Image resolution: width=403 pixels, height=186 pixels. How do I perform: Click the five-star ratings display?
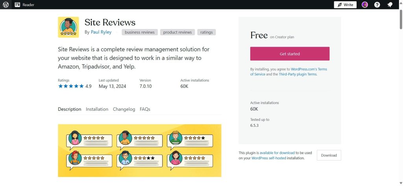click(x=71, y=86)
